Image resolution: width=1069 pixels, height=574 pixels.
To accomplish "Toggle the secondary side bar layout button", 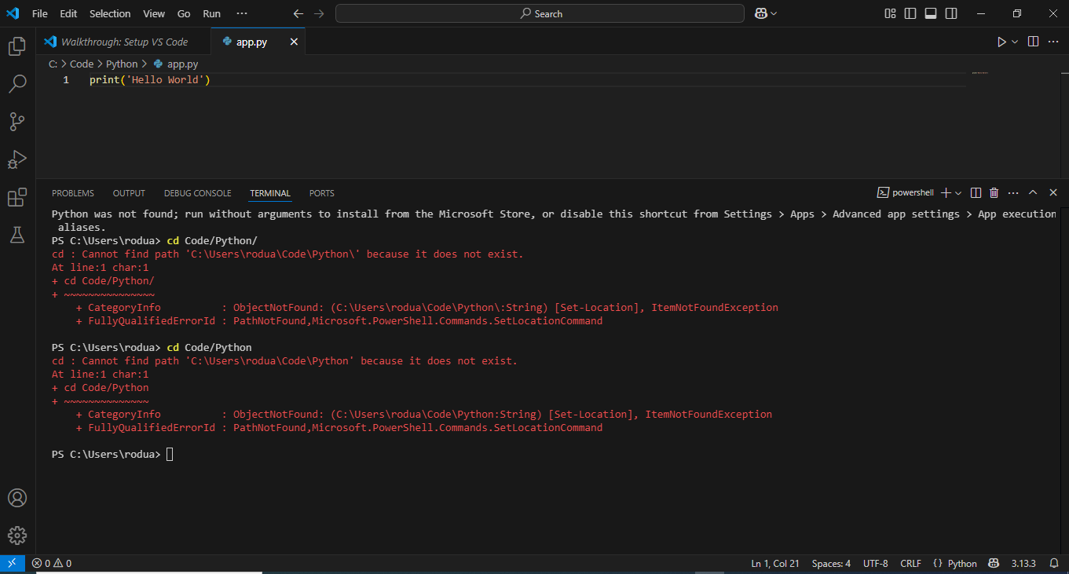I will pyautogui.click(x=951, y=13).
